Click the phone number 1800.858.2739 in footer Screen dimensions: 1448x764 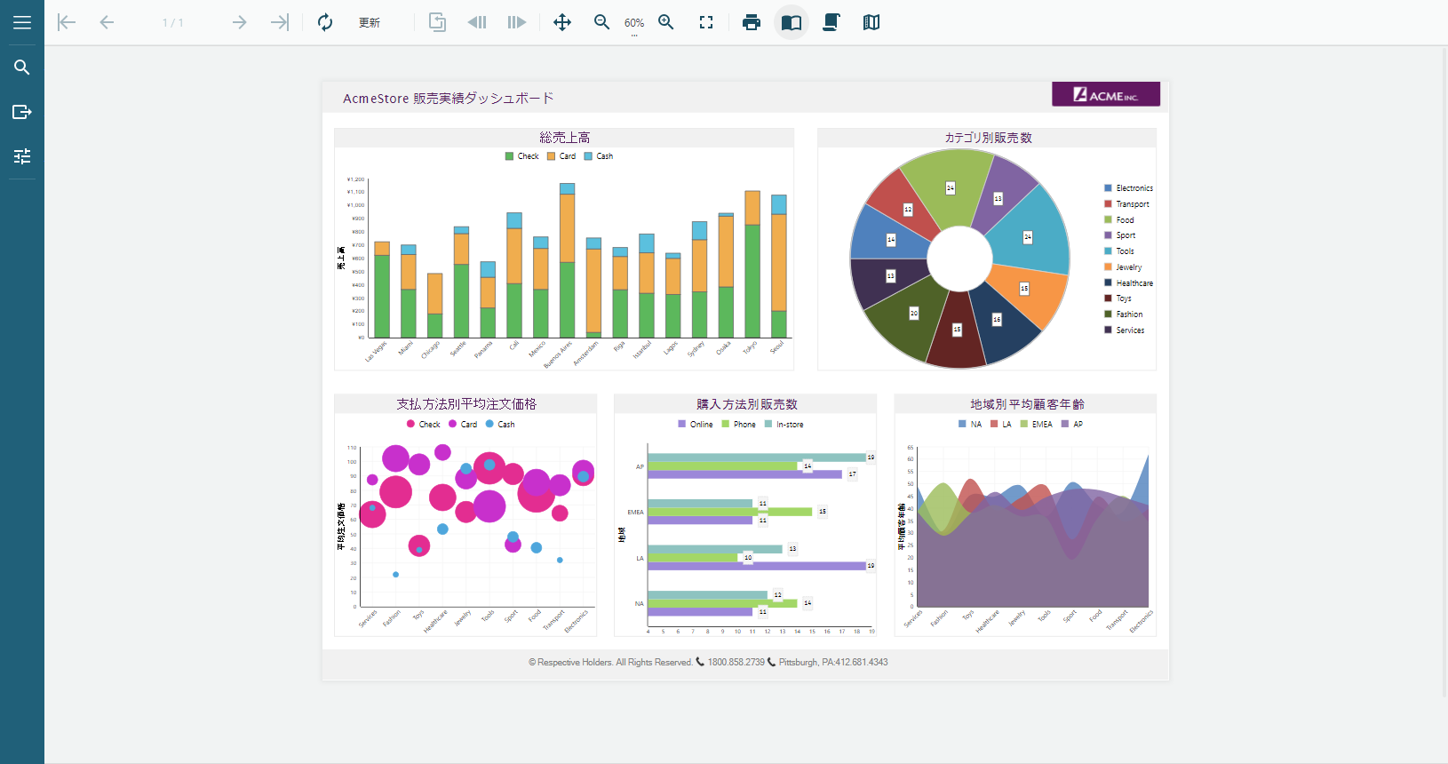pos(736,663)
